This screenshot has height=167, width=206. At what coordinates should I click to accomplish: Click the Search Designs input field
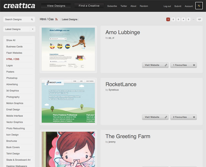click(17, 20)
